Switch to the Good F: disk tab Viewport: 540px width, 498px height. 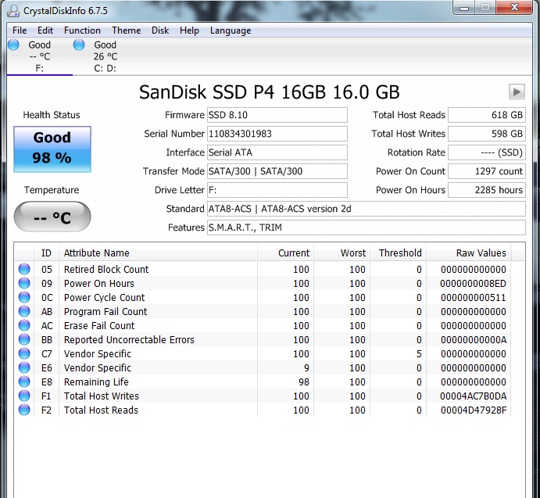pos(40,56)
